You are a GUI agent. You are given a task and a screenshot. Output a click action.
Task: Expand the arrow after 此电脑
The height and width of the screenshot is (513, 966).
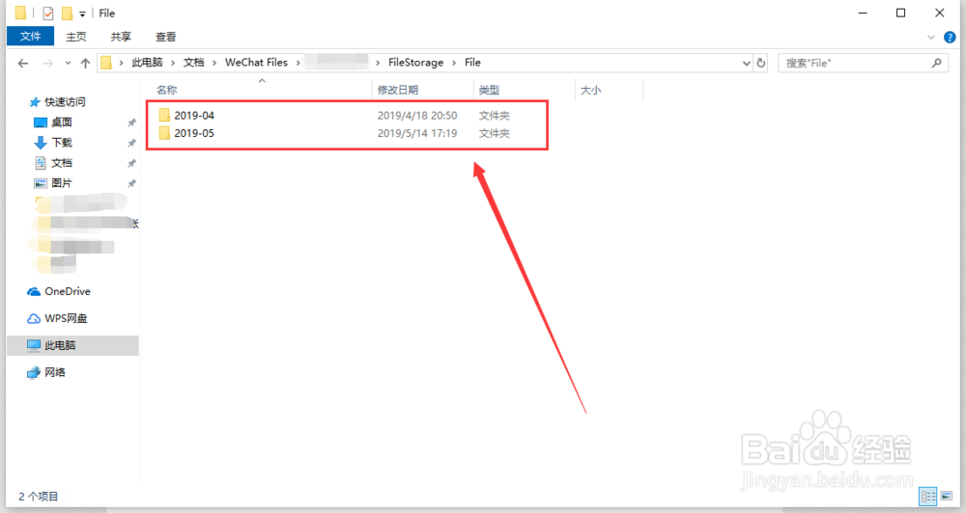click(x=173, y=63)
